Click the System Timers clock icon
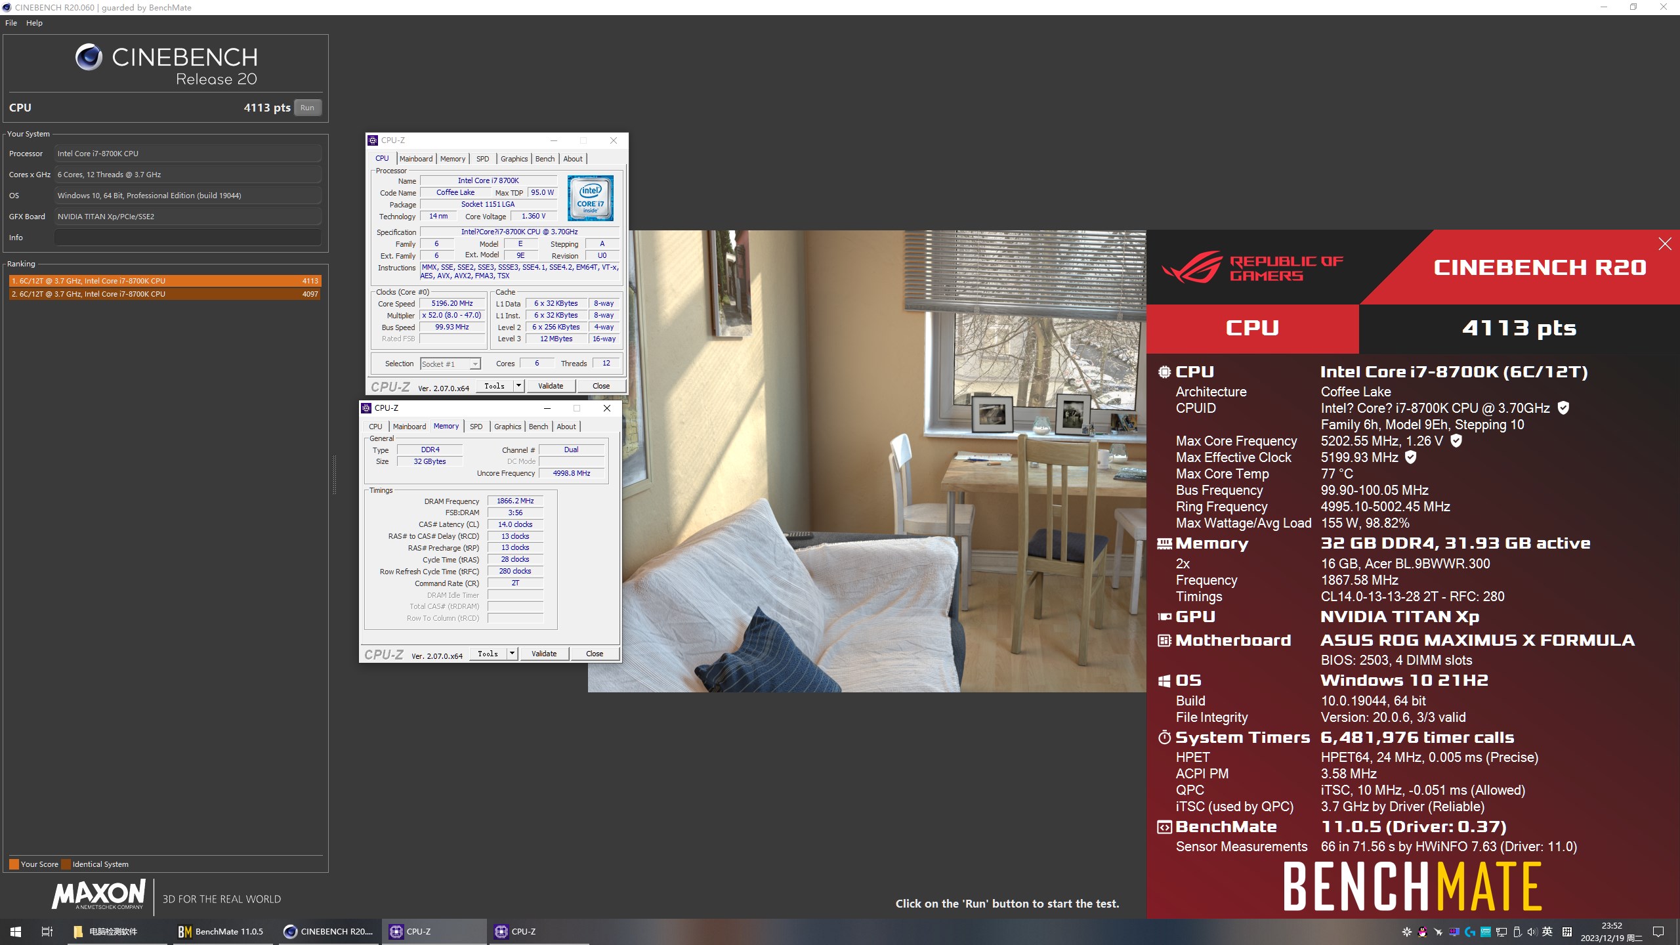Screen dimensions: 1680x945 [x=1164, y=738]
